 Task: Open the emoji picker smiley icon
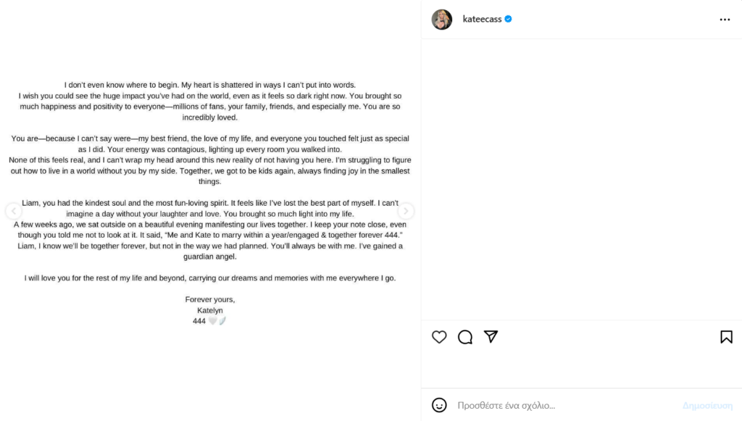pos(439,405)
